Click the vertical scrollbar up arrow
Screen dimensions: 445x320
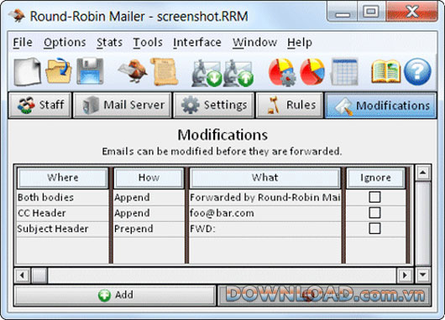click(423, 173)
